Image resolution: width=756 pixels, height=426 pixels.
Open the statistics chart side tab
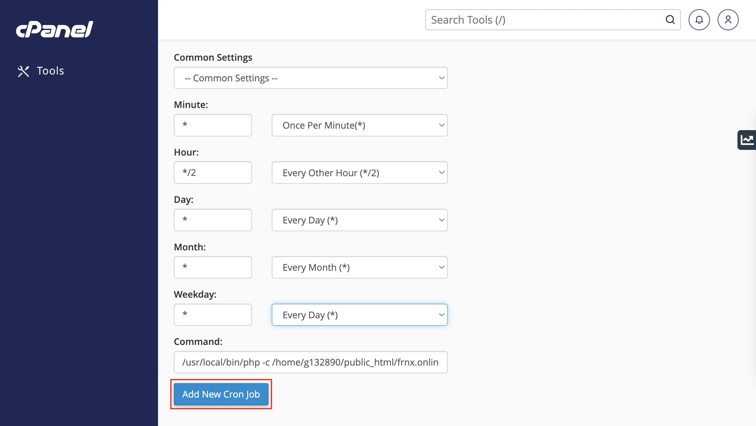tap(747, 140)
